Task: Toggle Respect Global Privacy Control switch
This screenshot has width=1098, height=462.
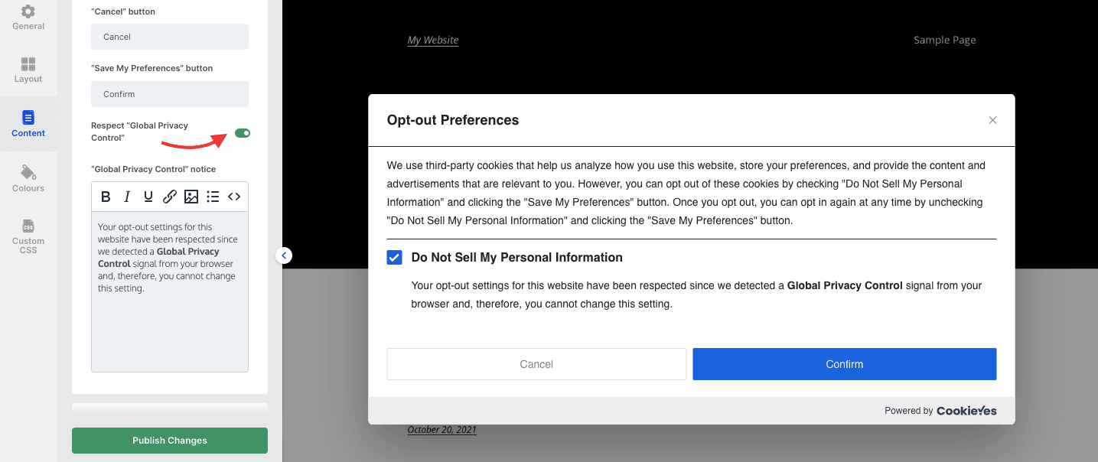Action: click(x=243, y=133)
